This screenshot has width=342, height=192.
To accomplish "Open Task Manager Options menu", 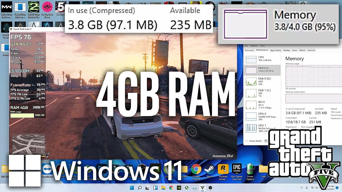I will [254, 46].
